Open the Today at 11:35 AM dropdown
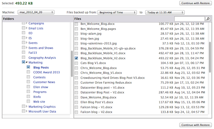This screenshot has height=129, width=214. tap(165, 12)
